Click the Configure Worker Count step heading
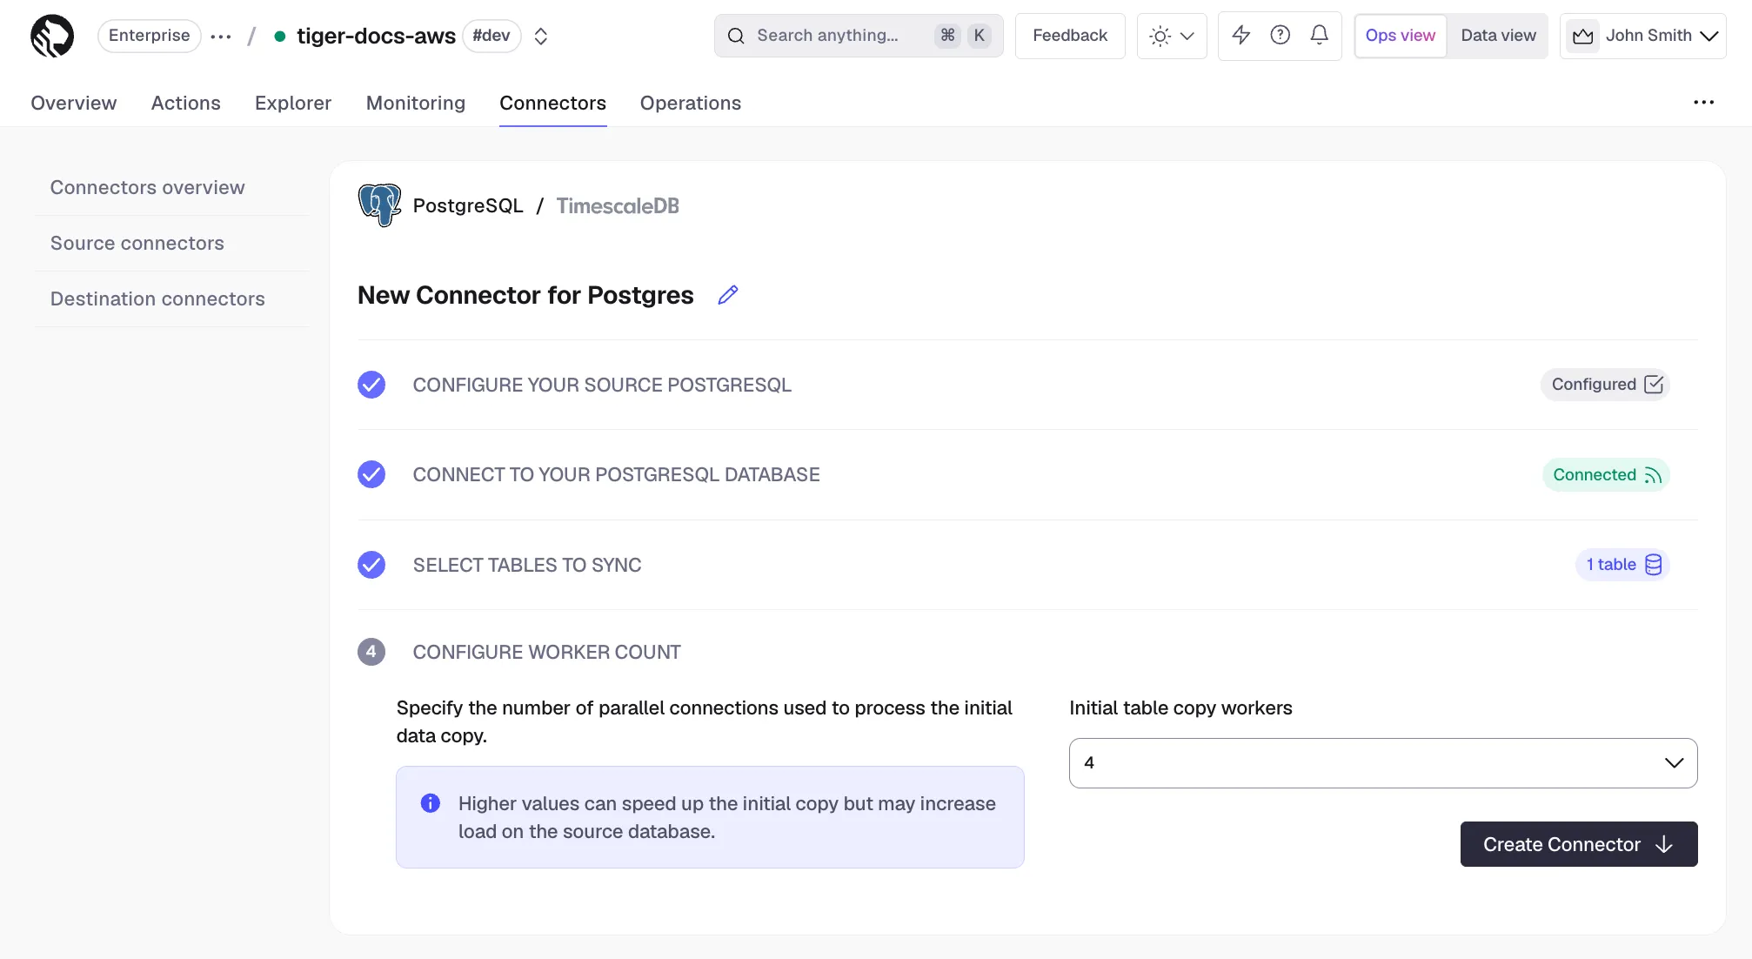Image resolution: width=1752 pixels, height=959 pixels. (x=546, y=652)
